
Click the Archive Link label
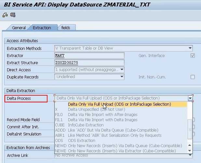click(x=18, y=156)
